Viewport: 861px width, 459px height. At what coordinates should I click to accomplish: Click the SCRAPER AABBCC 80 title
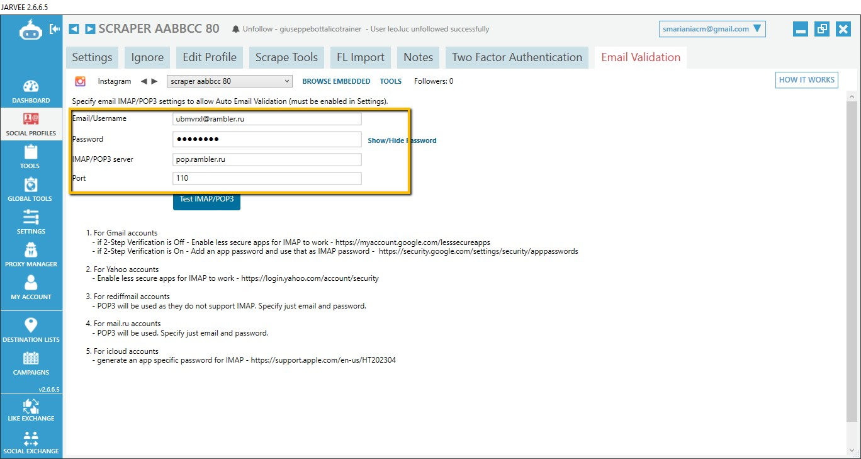click(x=159, y=29)
